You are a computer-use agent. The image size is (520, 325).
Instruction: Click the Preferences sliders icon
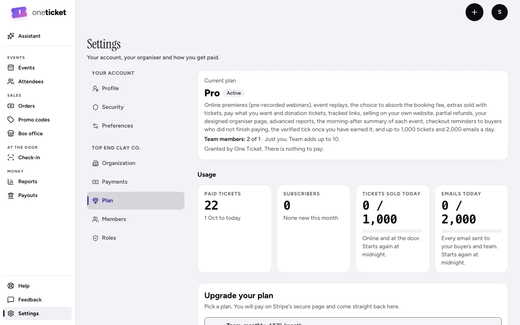click(95, 126)
